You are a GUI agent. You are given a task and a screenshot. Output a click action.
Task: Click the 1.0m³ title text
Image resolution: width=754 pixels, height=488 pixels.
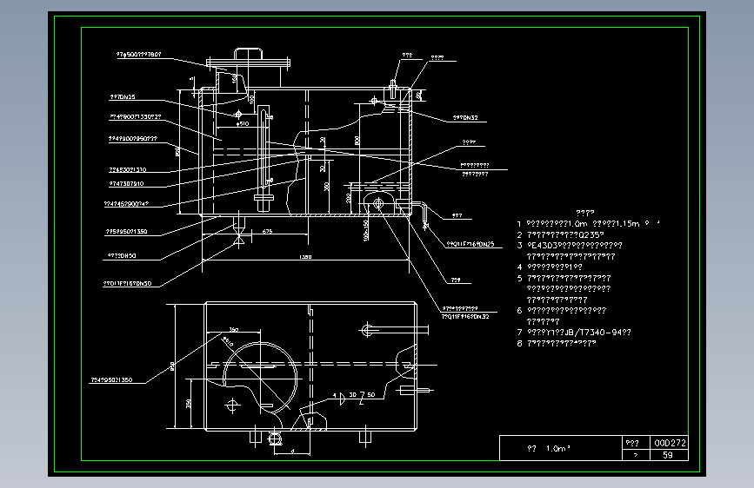(557, 449)
